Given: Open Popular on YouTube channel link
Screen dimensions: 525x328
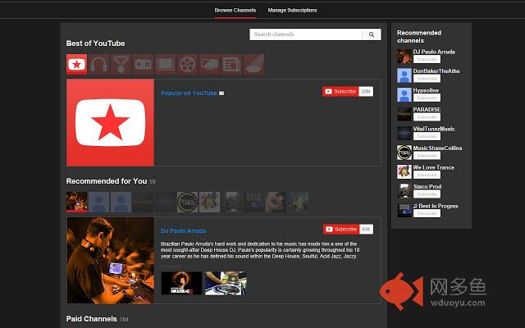Looking at the screenshot, I should click(x=189, y=93).
